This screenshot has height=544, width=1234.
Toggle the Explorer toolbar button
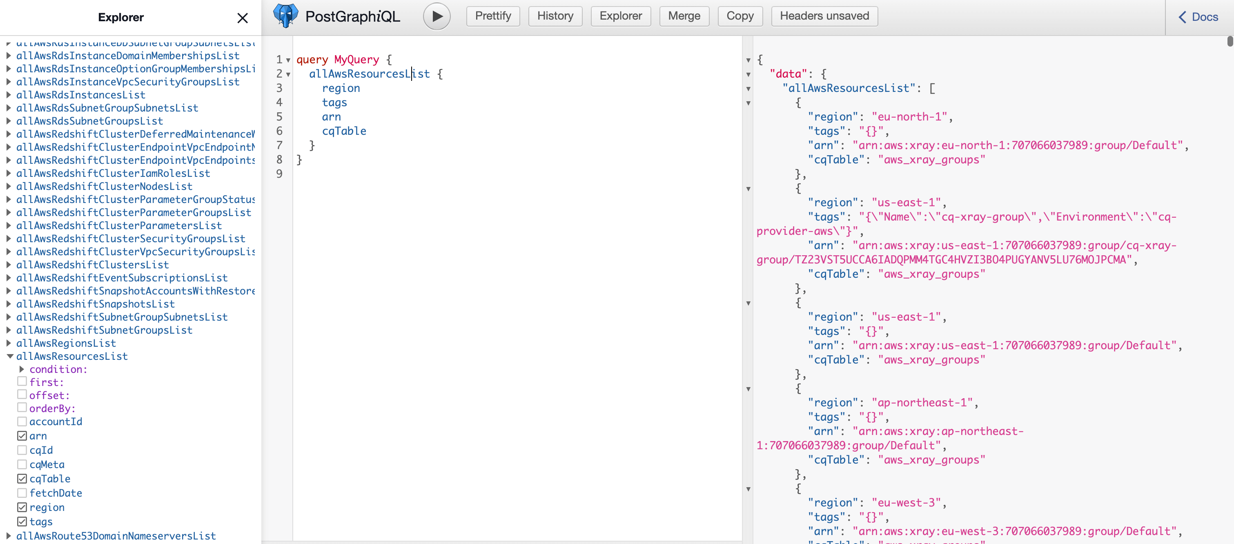(620, 16)
